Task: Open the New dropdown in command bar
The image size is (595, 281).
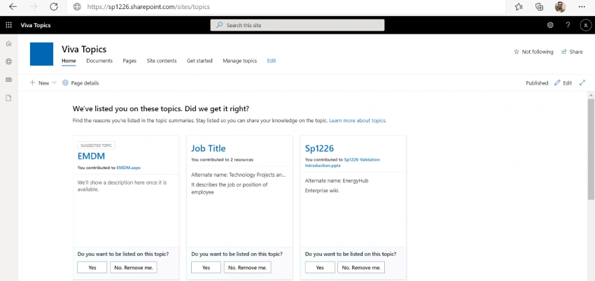Action: [43, 83]
